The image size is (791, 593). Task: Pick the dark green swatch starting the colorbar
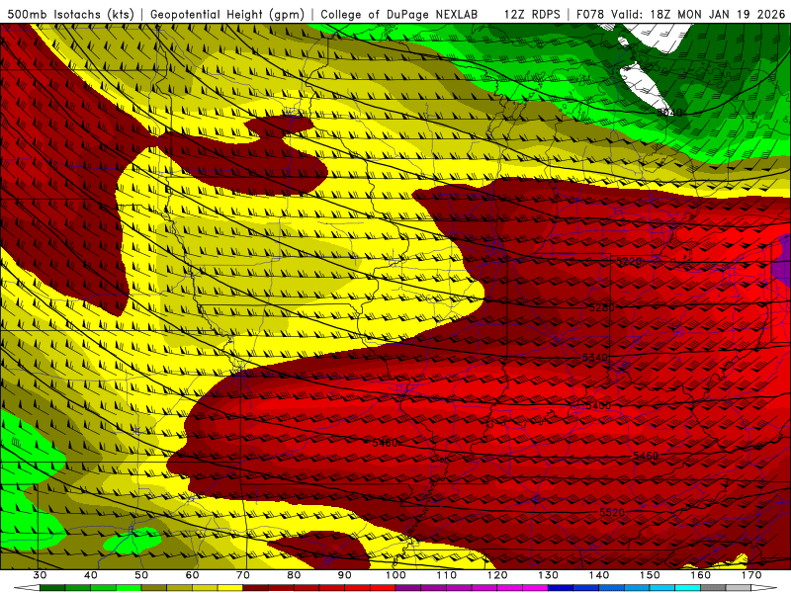(x=52, y=588)
